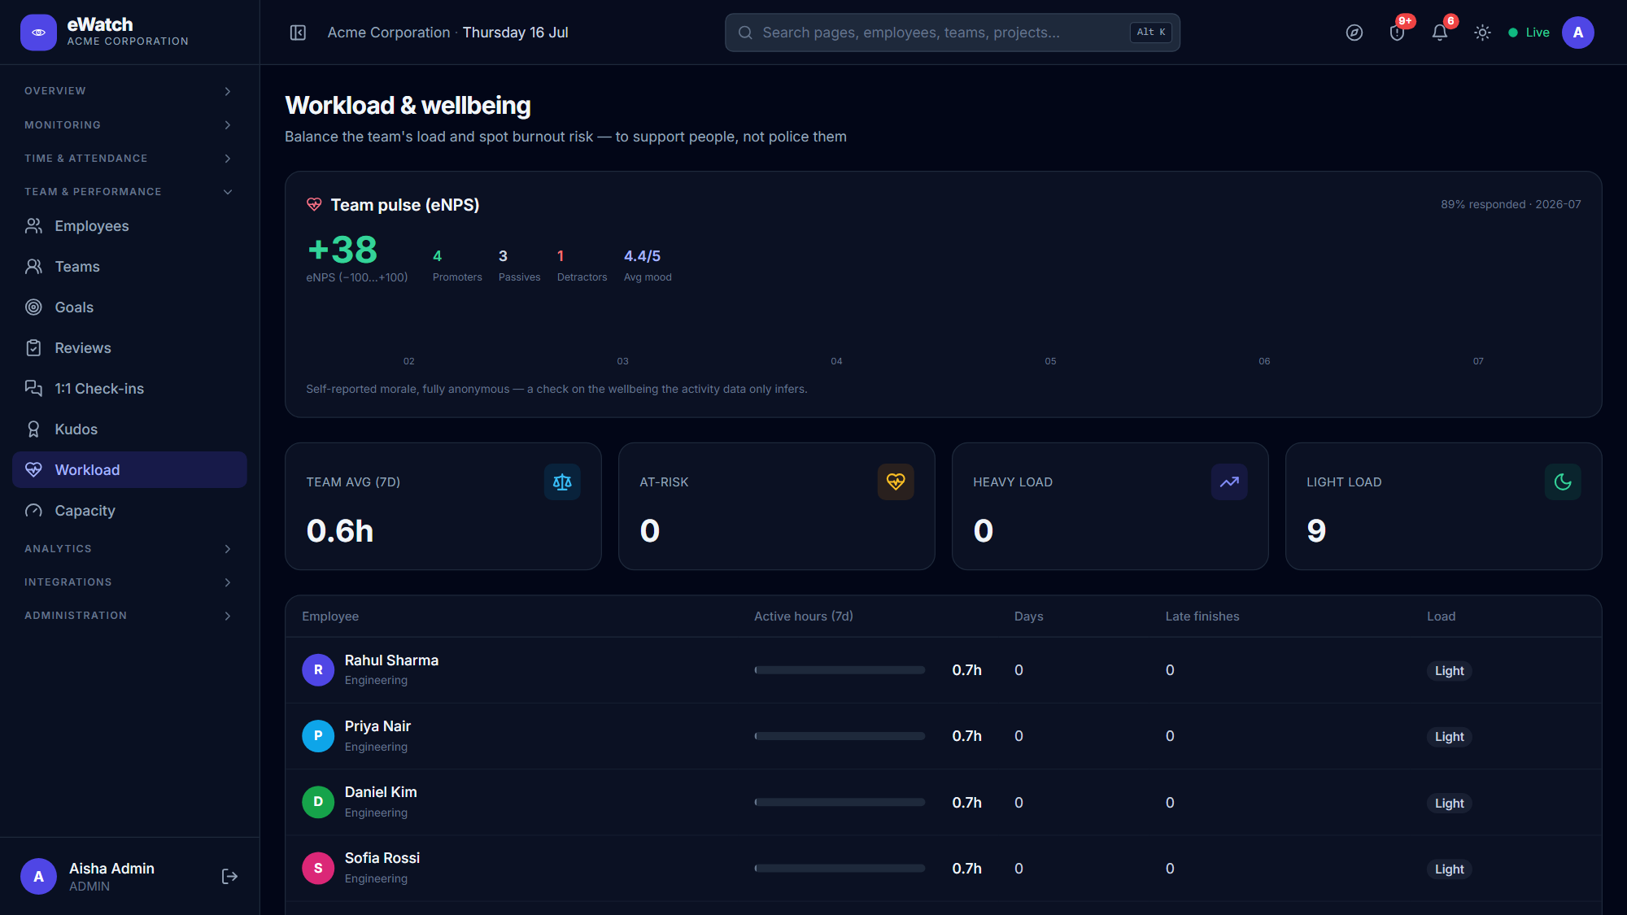Open the compass explore icon
The image size is (1627, 915).
(1354, 33)
